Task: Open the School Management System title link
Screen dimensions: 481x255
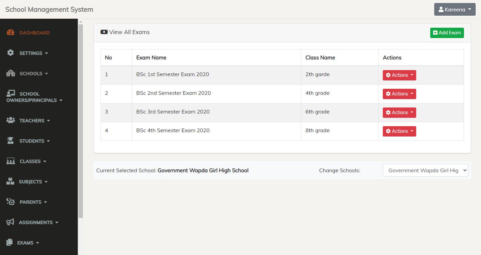Action: point(49,9)
